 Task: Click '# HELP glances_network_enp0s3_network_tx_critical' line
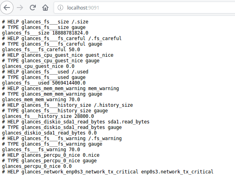(108, 172)
